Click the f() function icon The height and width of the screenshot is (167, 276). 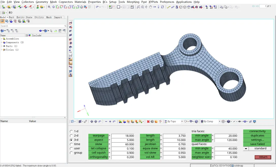[10, 12]
